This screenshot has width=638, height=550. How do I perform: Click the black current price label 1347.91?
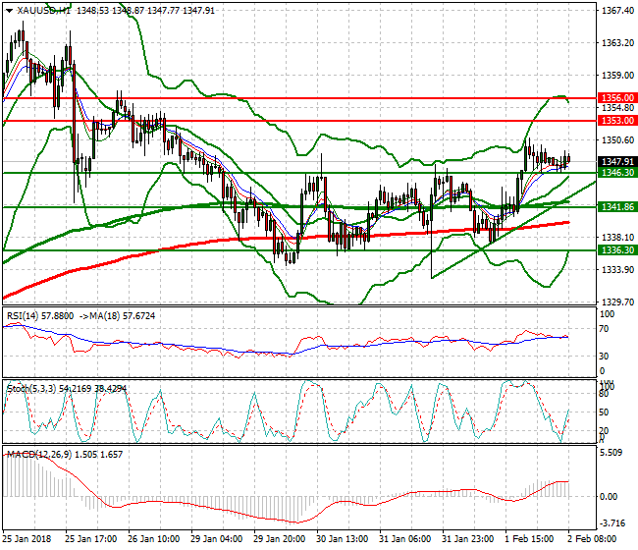(x=617, y=162)
